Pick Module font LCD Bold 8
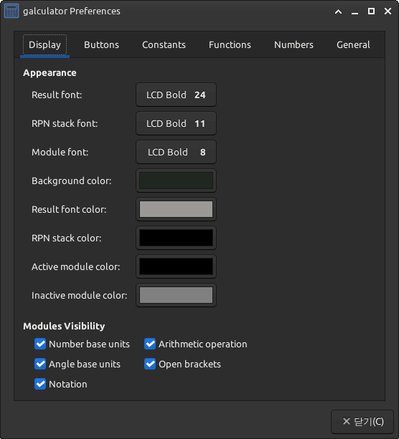This screenshot has width=399, height=439. (177, 152)
